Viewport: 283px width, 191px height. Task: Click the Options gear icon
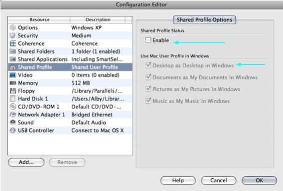coord(13,27)
